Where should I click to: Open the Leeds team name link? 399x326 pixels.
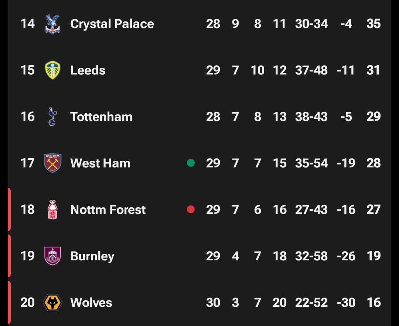[88, 70]
